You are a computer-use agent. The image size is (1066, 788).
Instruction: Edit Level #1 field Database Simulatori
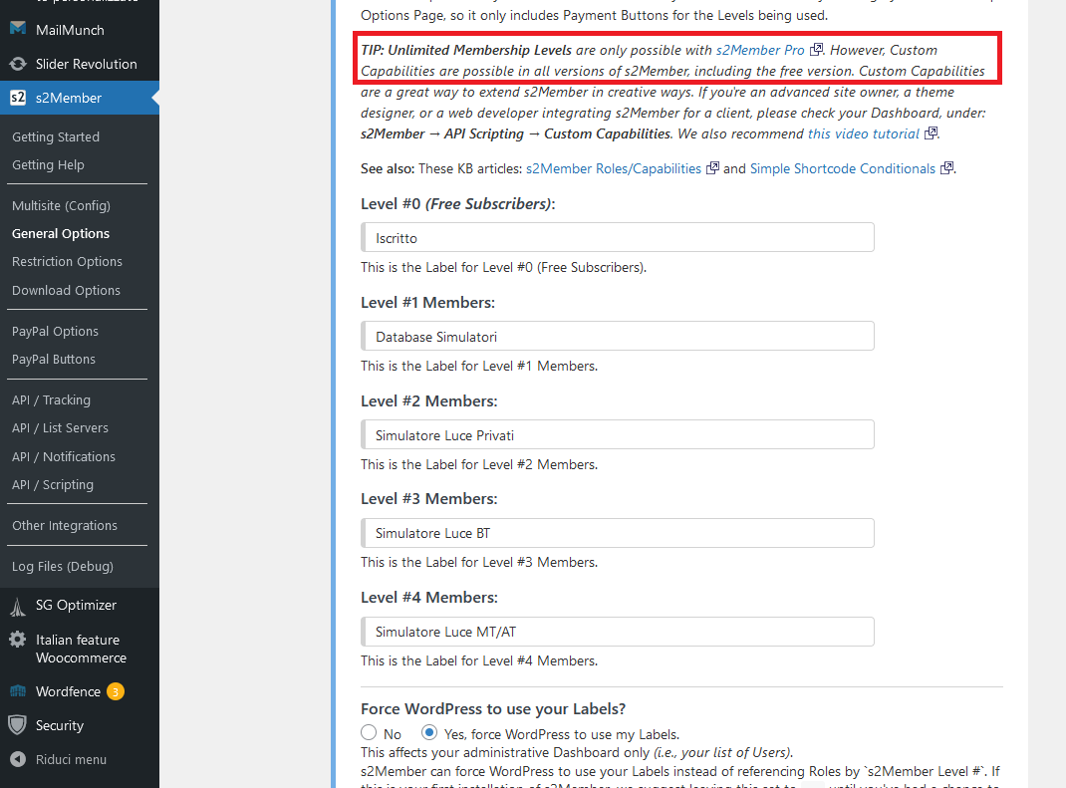tap(618, 336)
